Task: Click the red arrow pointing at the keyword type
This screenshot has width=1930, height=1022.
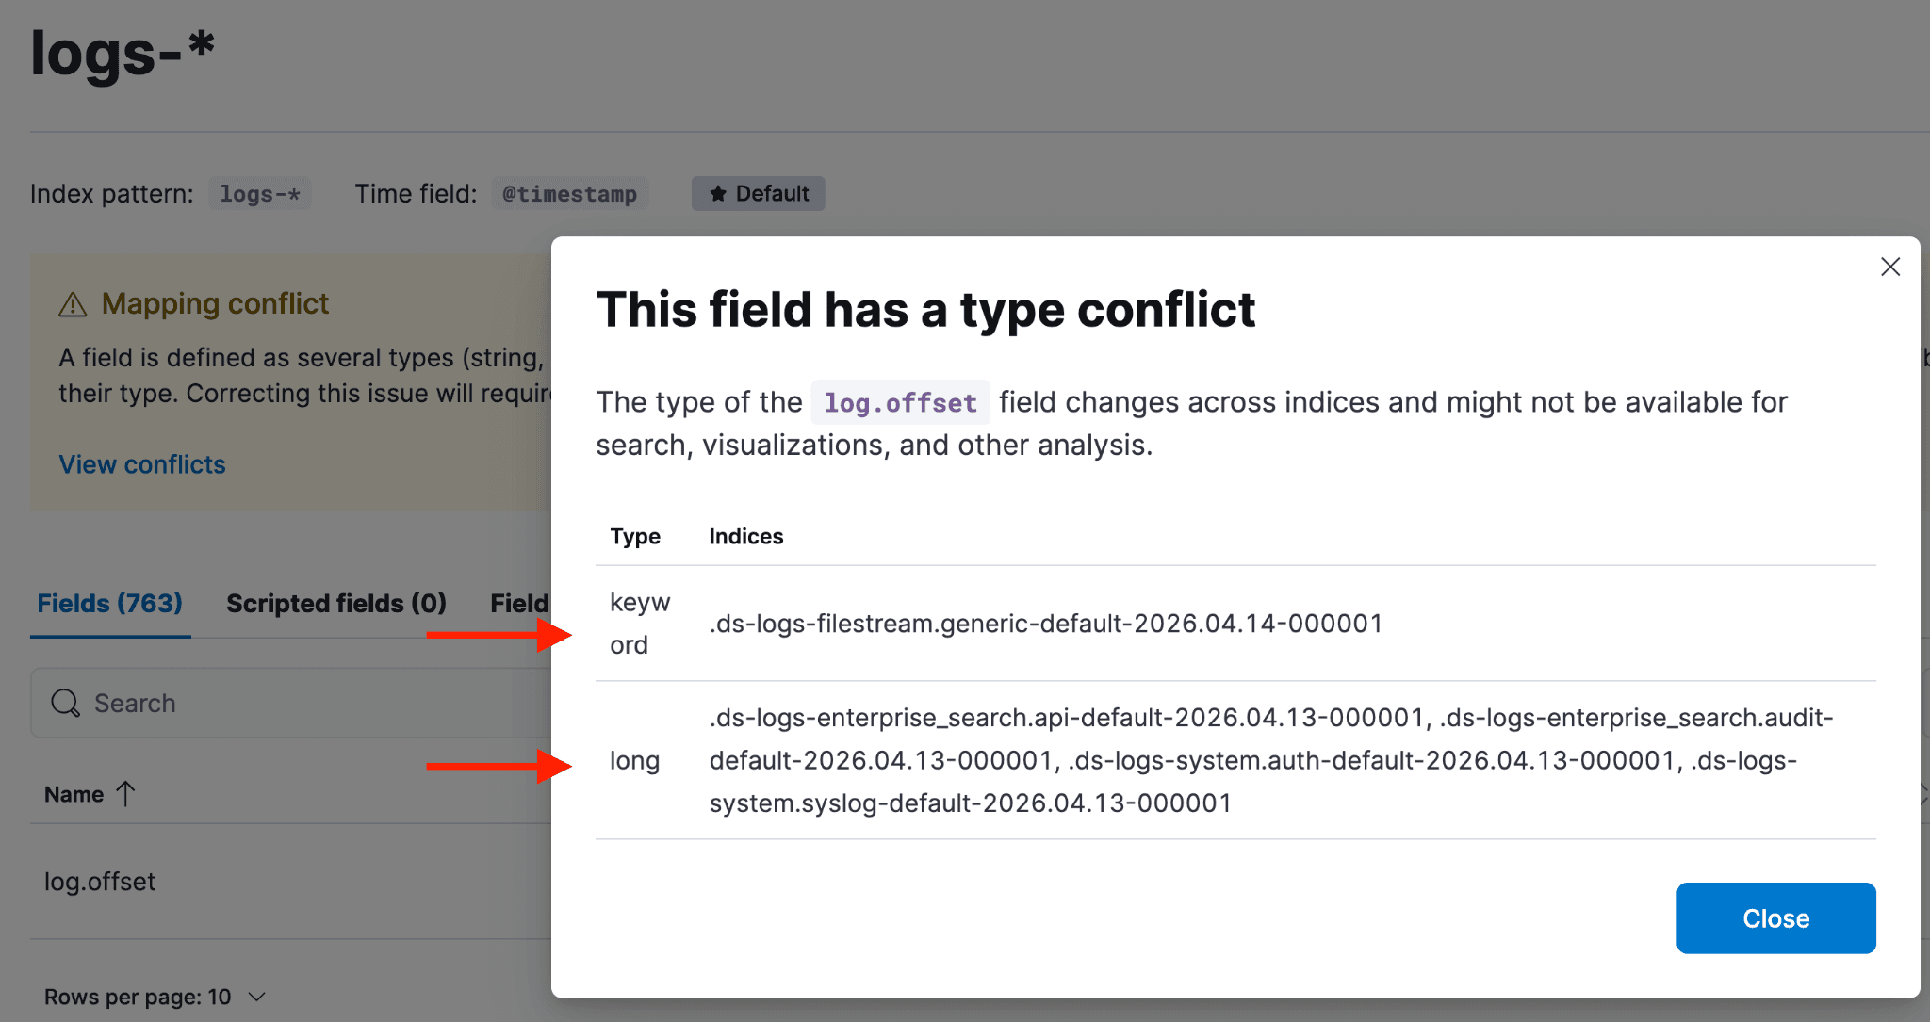Action: point(499,637)
